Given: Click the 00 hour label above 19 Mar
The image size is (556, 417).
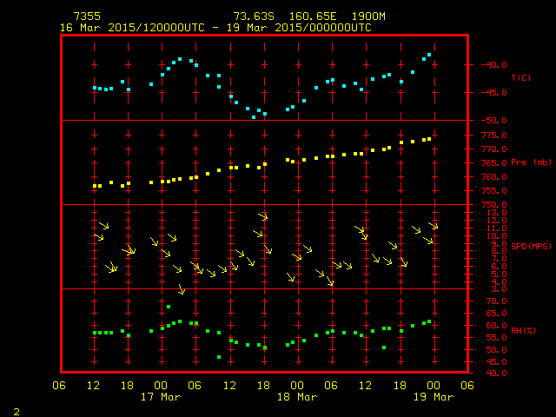Looking at the screenshot, I should (434, 386).
